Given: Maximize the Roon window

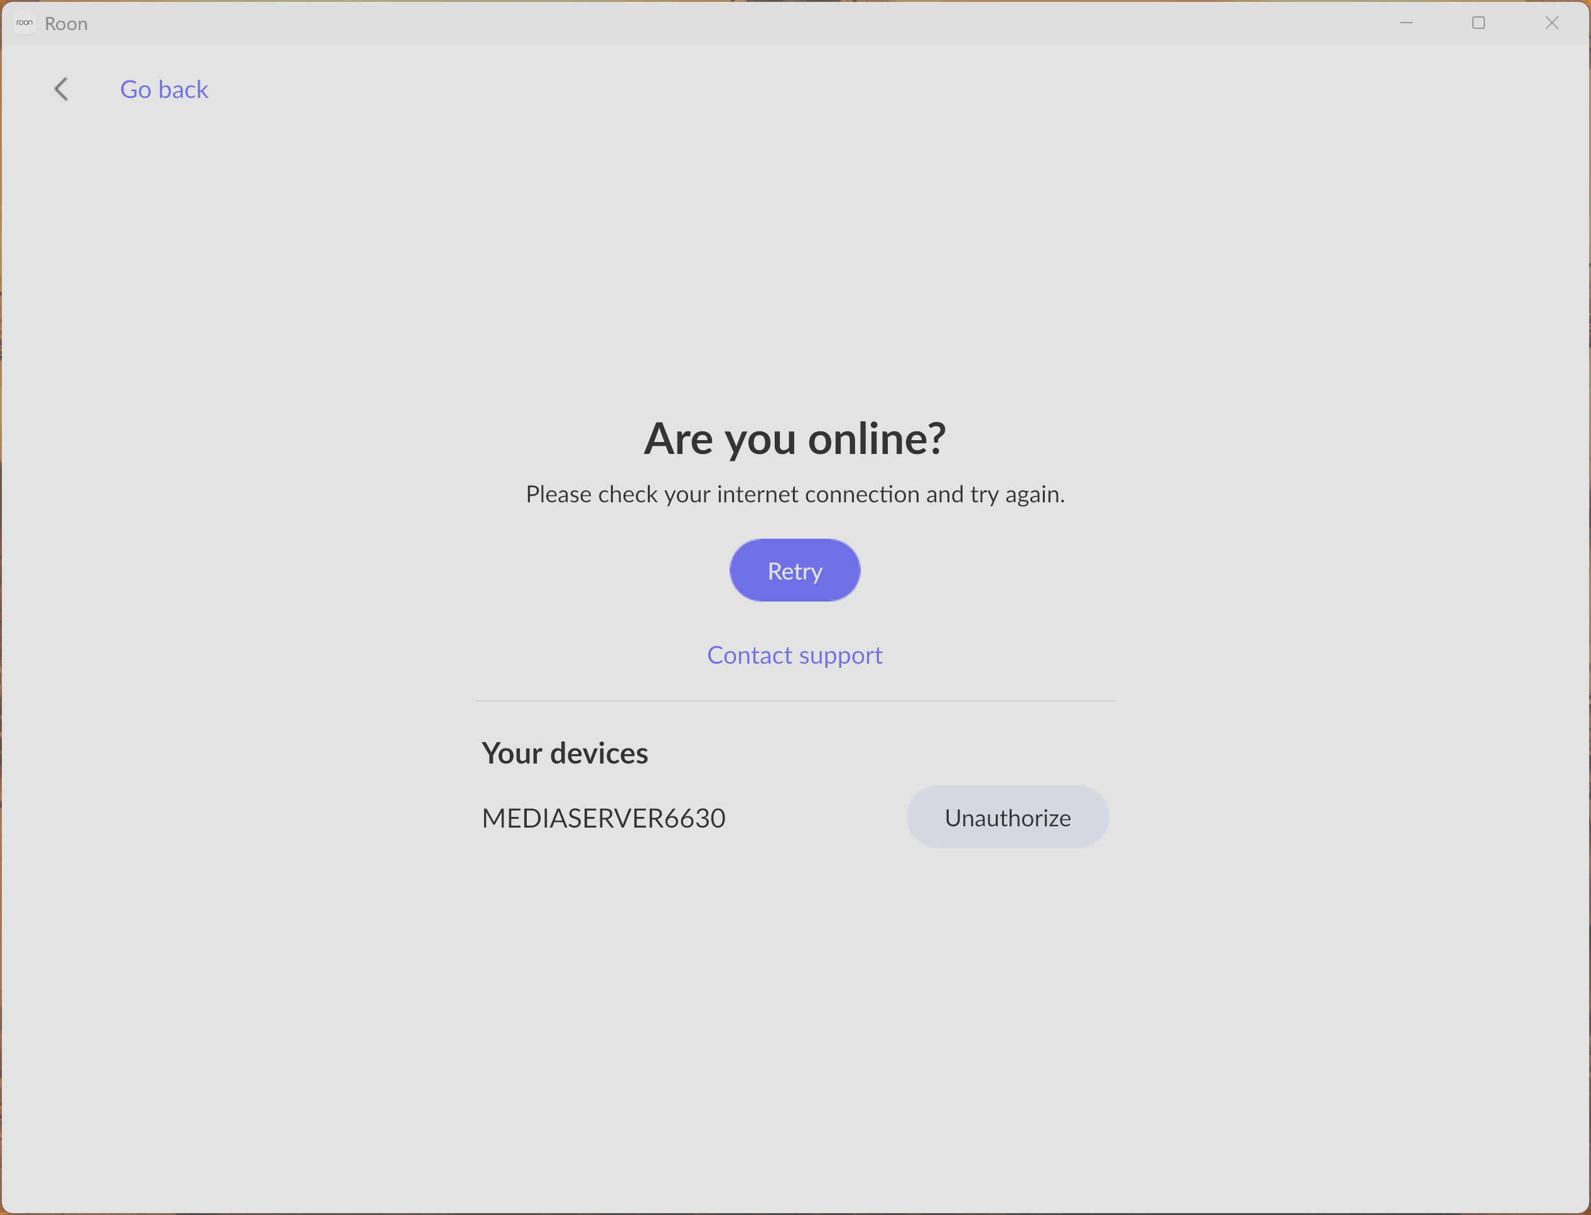Looking at the screenshot, I should (1478, 23).
